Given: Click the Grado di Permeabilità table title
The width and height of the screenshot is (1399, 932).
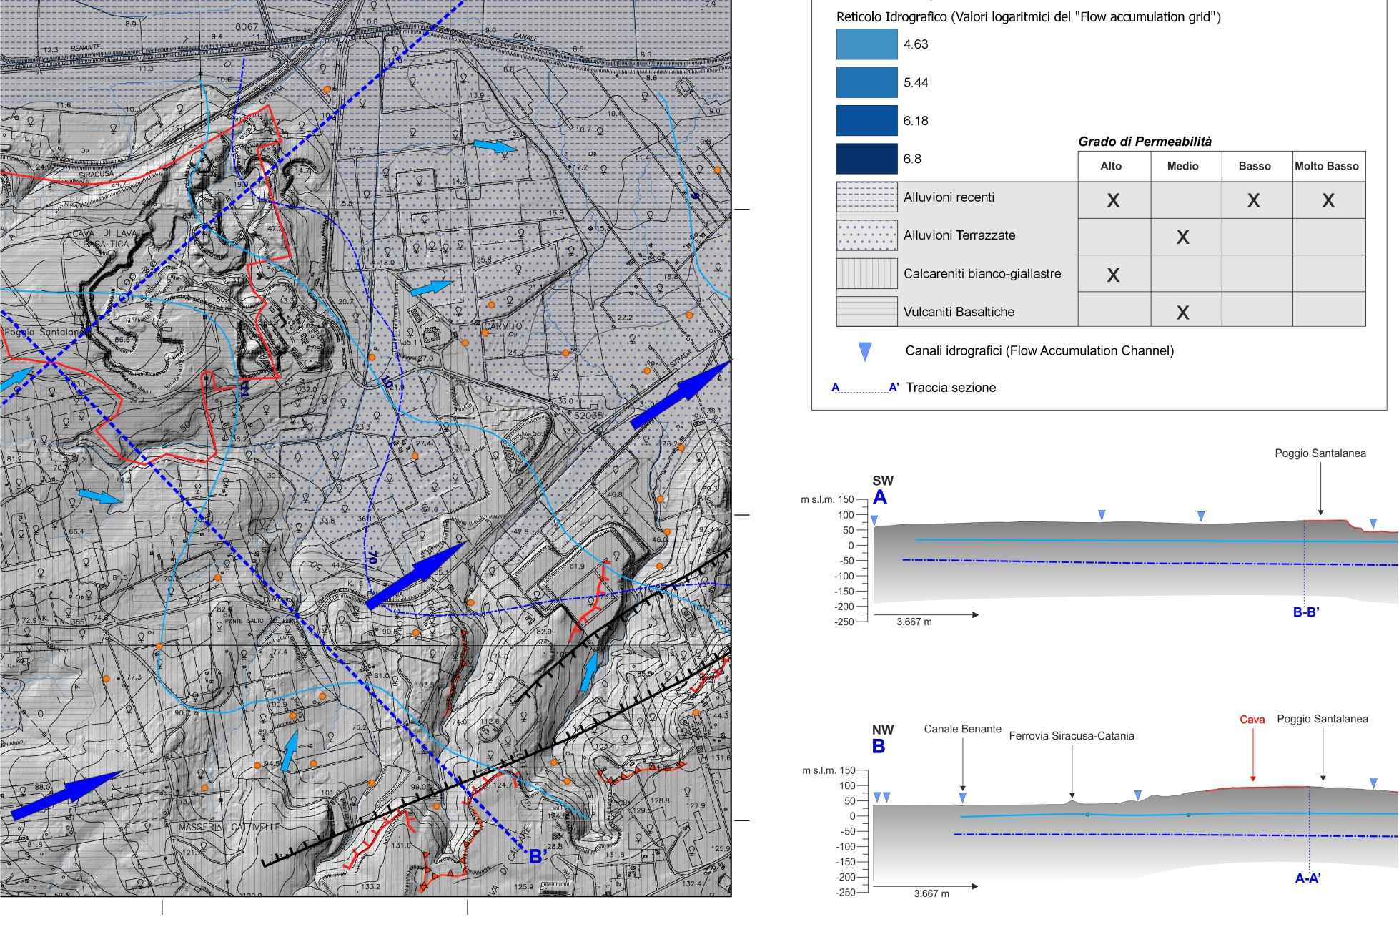Looking at the screenshot, I should 1145,142.
